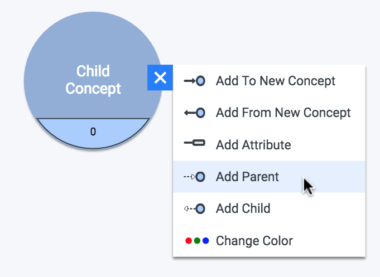This screenshot has height=277, width=380.
Task: Select the Add Attribute label
Action: [x=253, y=145]
